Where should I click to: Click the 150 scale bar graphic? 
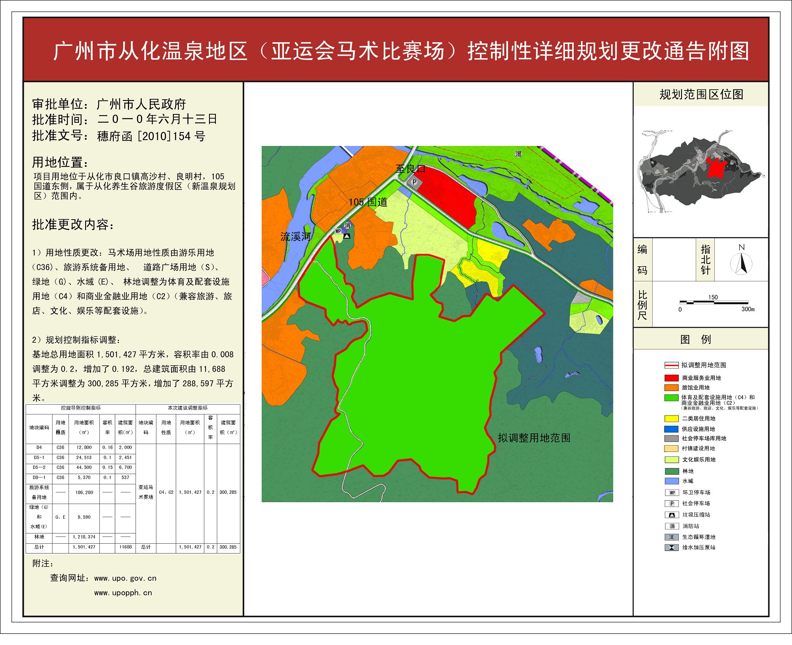click(714, 303)
